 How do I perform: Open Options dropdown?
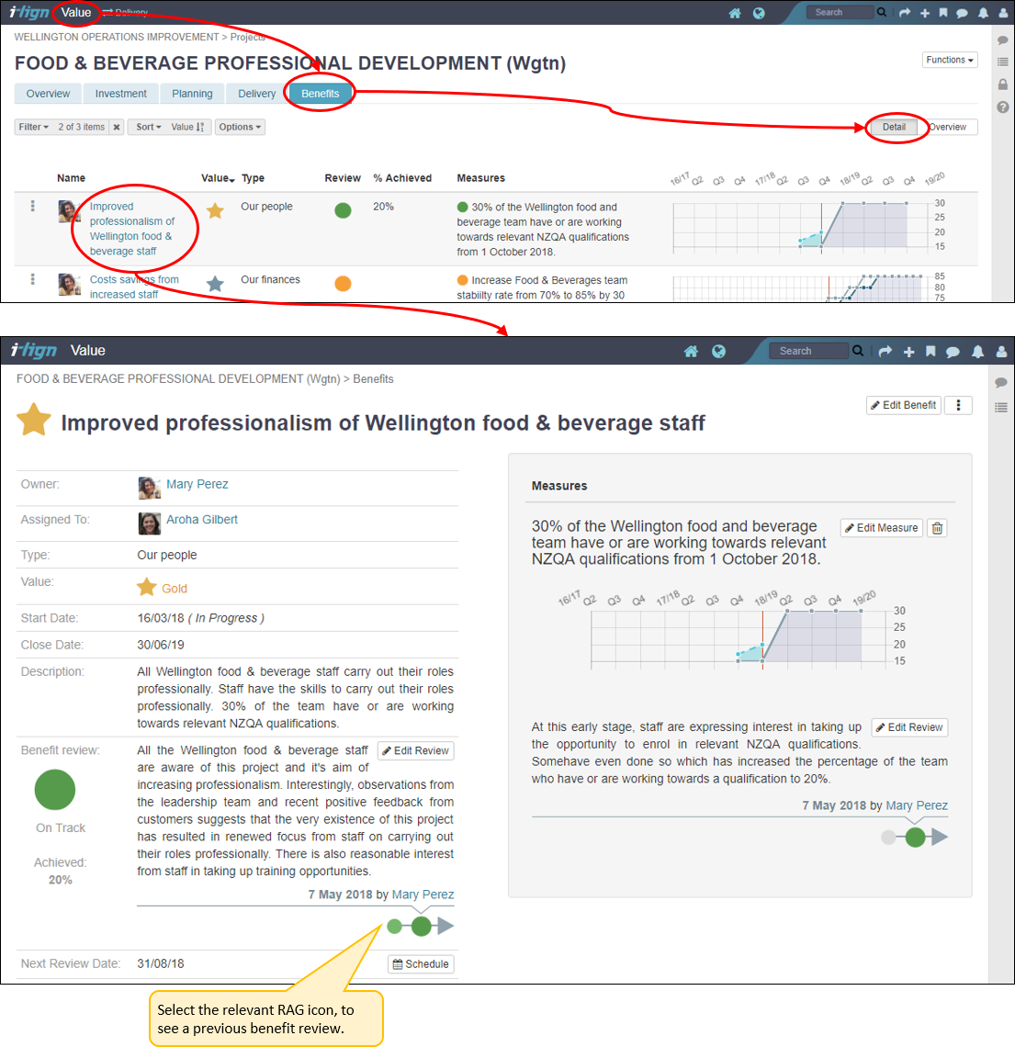click(240, 127)
